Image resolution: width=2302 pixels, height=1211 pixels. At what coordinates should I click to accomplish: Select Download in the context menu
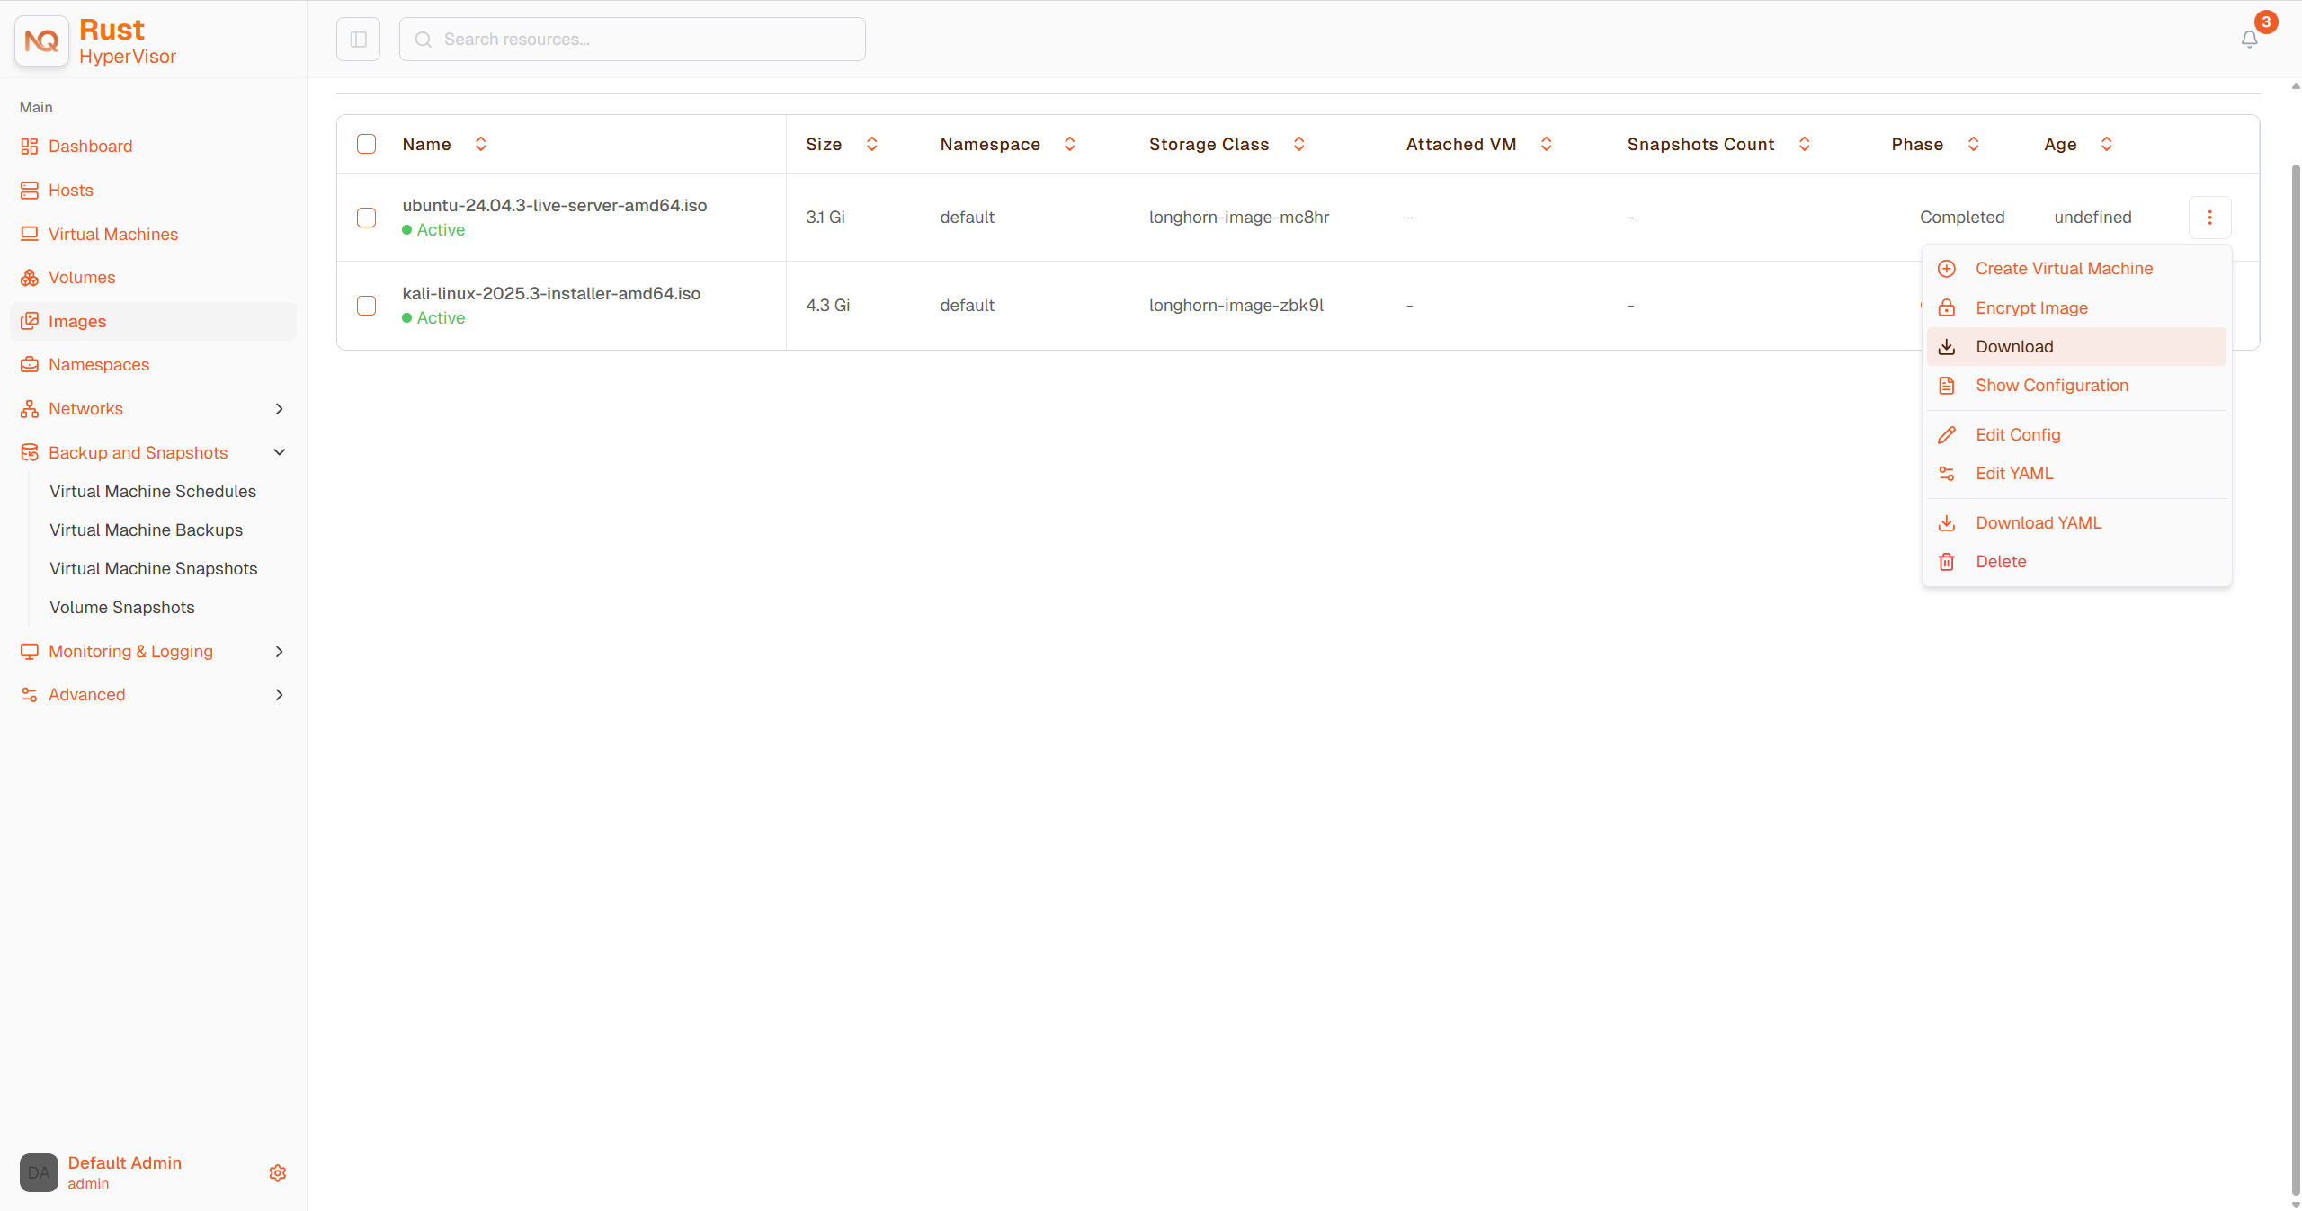pyautogui.click(x=2076, y=347)
